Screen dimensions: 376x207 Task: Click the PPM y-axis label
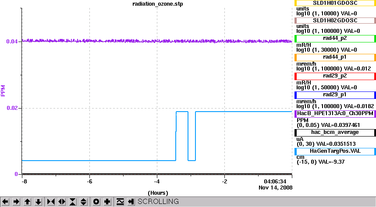[3, 91]
